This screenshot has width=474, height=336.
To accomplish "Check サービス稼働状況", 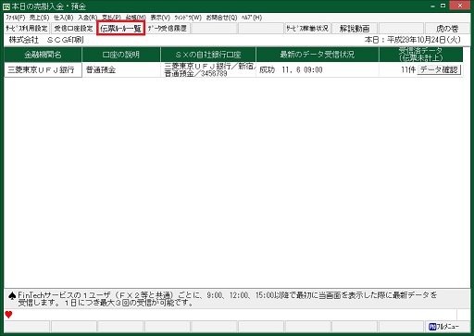I will (307, 29).
